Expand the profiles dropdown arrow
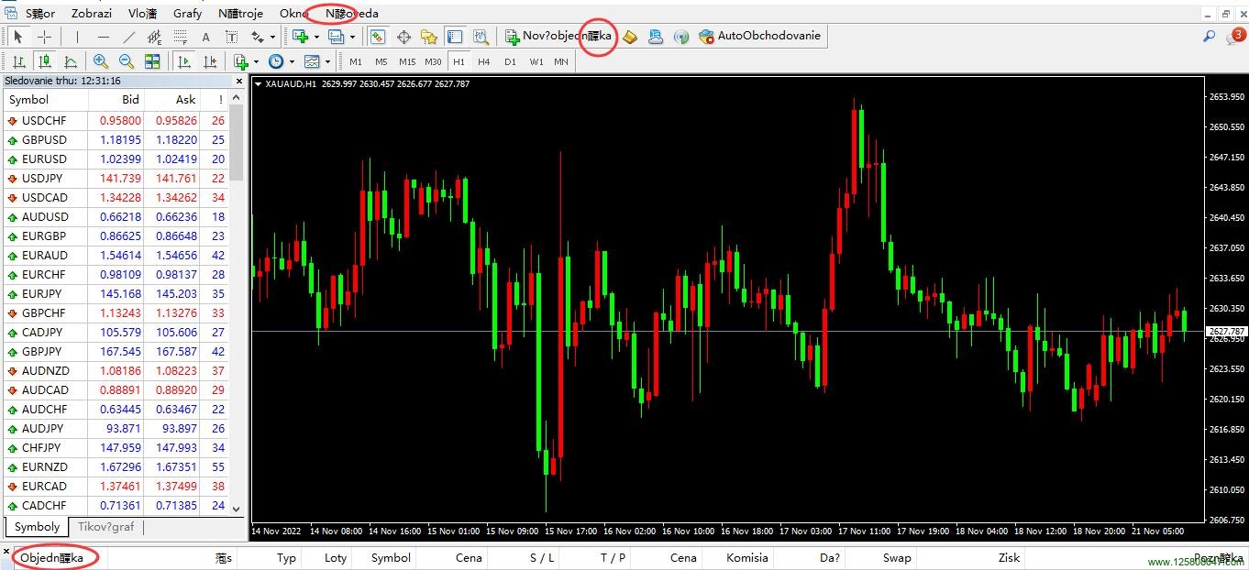The height and width of the screenshot is (570, 1249). coord(352,38)
